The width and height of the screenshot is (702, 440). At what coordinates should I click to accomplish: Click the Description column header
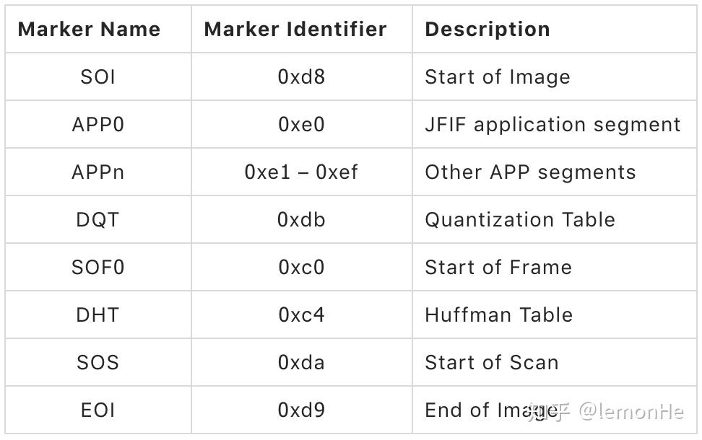pyautogui.click(x=487, y=30)
